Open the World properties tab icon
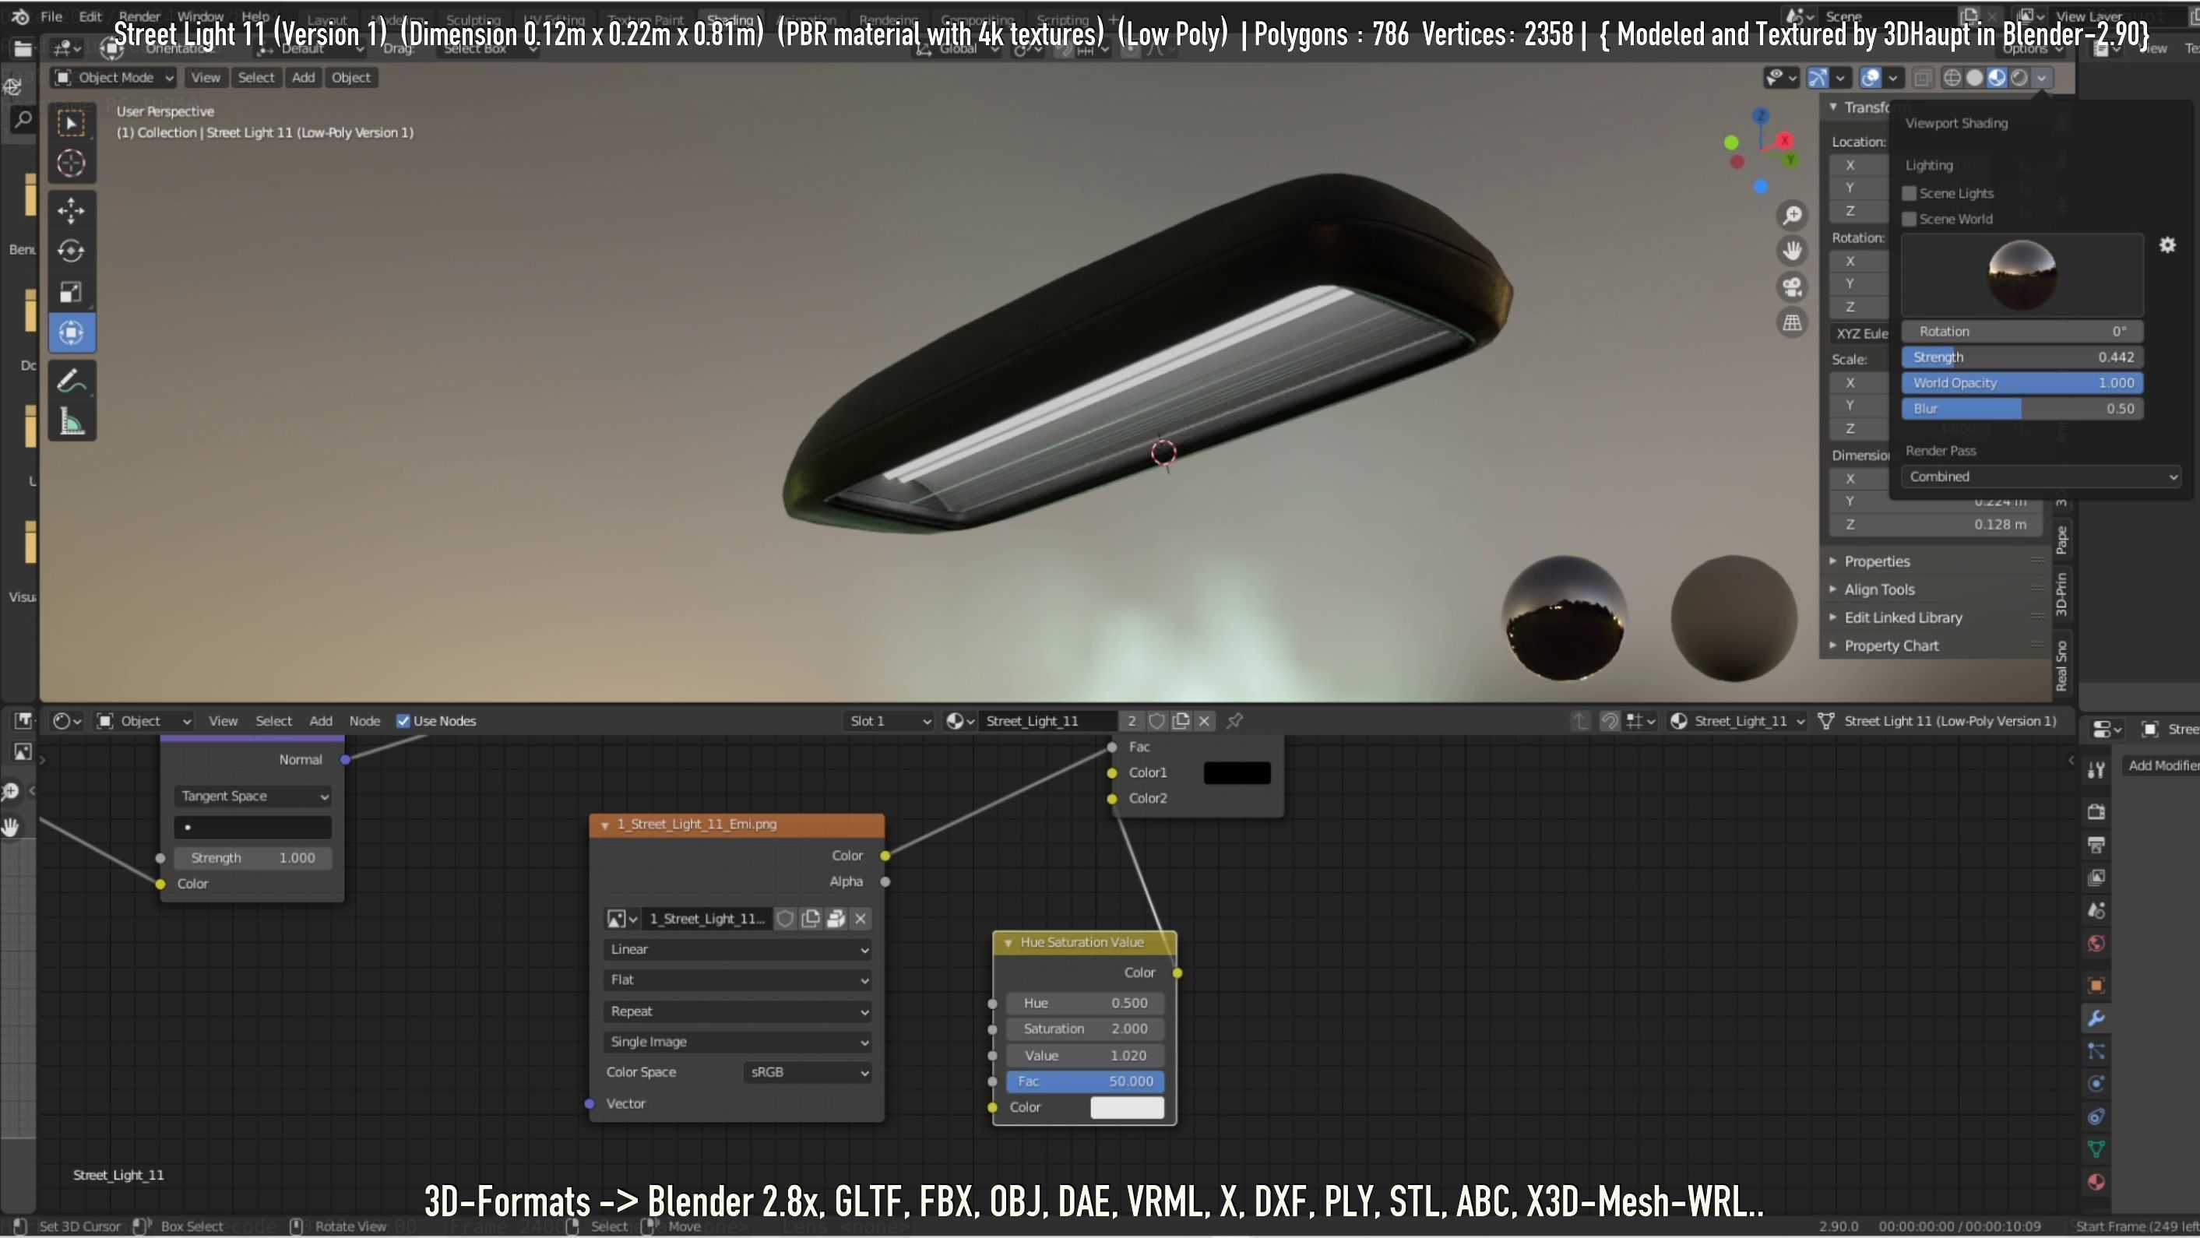Image resolution: width=2200 pixels, height=1238 pixels. pos(2096,944)
